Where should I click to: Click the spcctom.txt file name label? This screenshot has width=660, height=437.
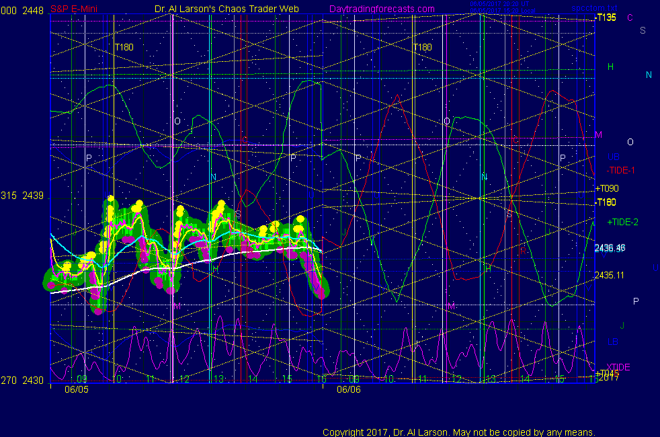(x=594, y=8)
